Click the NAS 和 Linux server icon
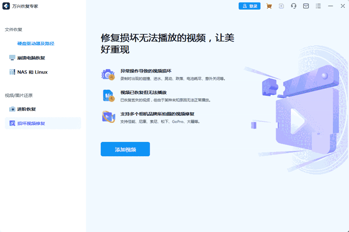 click(12, 72)
